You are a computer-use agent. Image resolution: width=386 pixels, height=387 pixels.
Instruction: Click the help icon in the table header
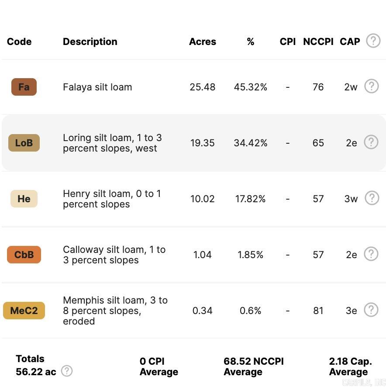tap(373, 41)
